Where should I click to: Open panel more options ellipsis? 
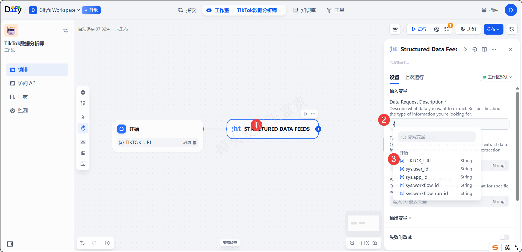494,49
